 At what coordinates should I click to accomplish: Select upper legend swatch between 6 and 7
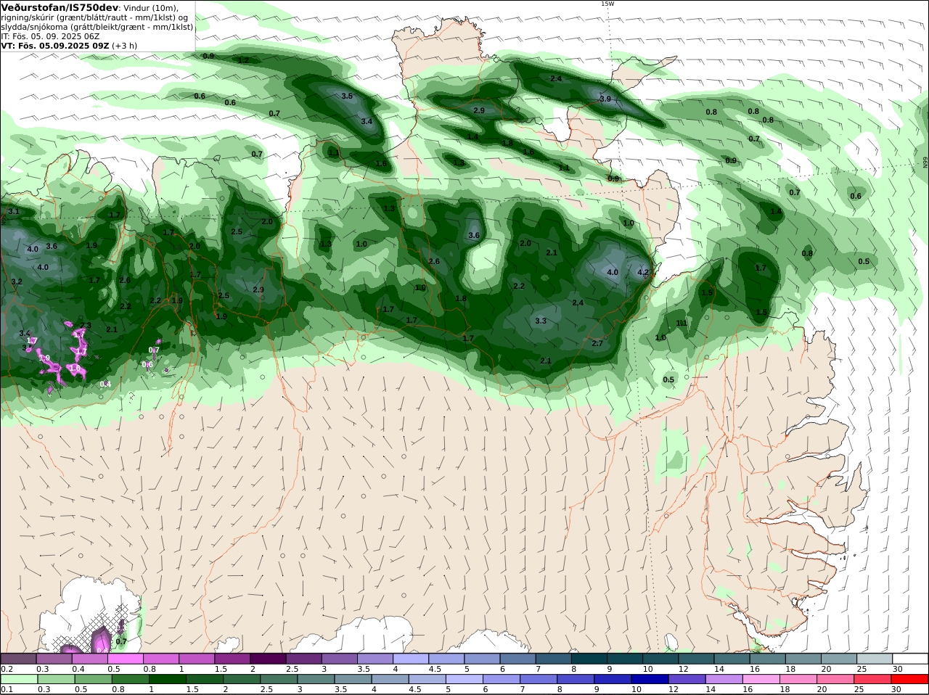(x=518, y=659)
